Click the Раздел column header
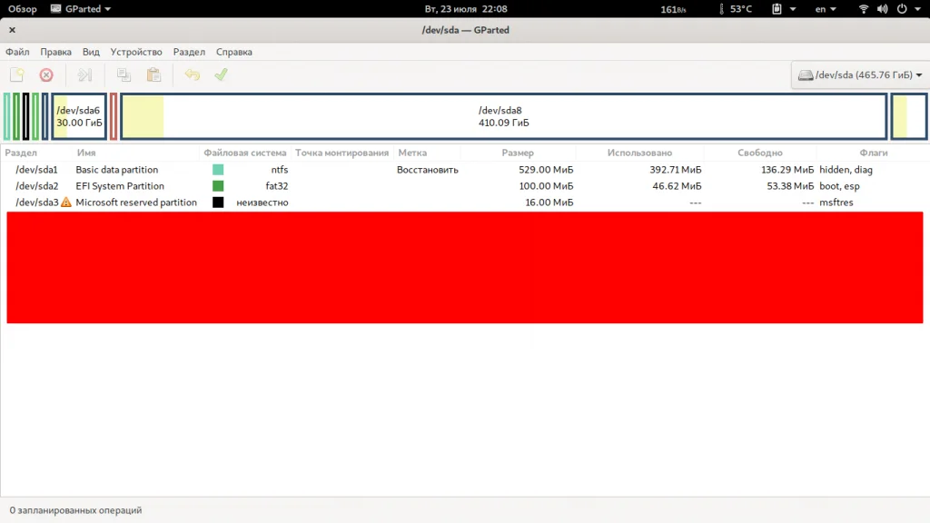The height and width of the screenshot is (523, 930). tap(21, 153)
